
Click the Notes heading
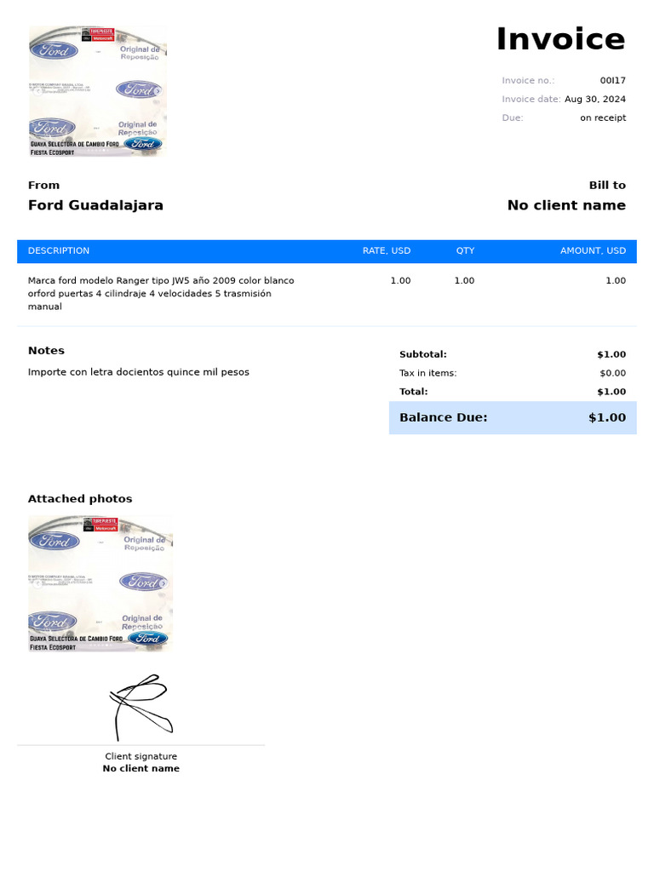click(46, 351)
